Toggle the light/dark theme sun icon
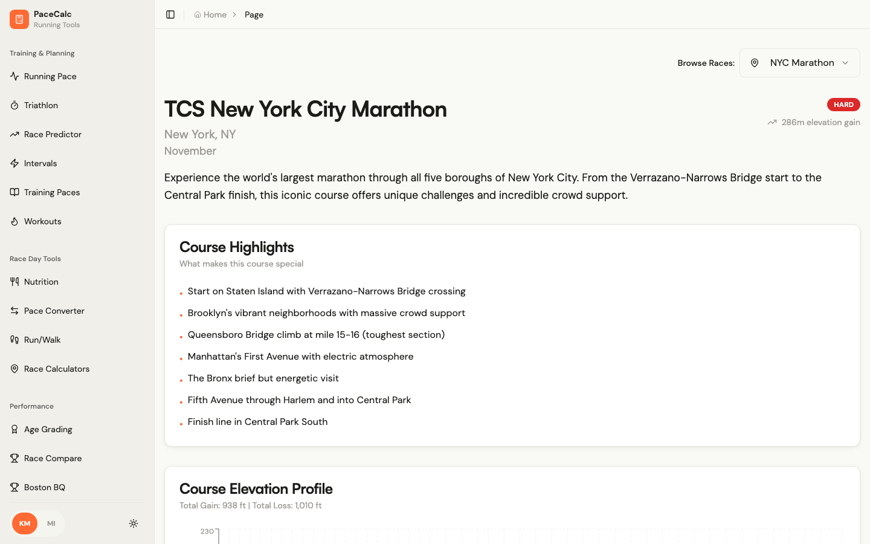870x544 pixels. pos(134,523)
